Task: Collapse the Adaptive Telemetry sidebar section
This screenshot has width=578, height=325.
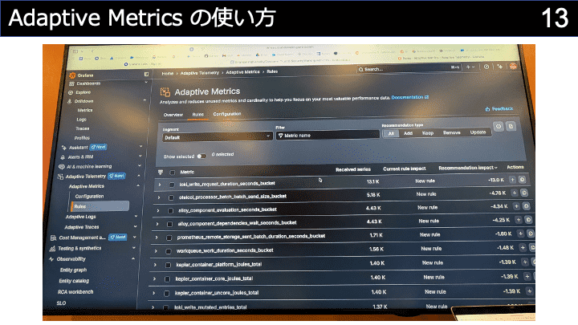Action: pyautogui.click(x=139, y=175)
